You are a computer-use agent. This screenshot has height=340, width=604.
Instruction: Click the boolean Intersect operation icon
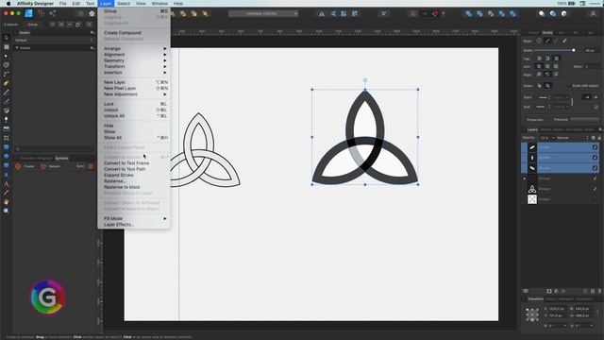click(491, 13)
